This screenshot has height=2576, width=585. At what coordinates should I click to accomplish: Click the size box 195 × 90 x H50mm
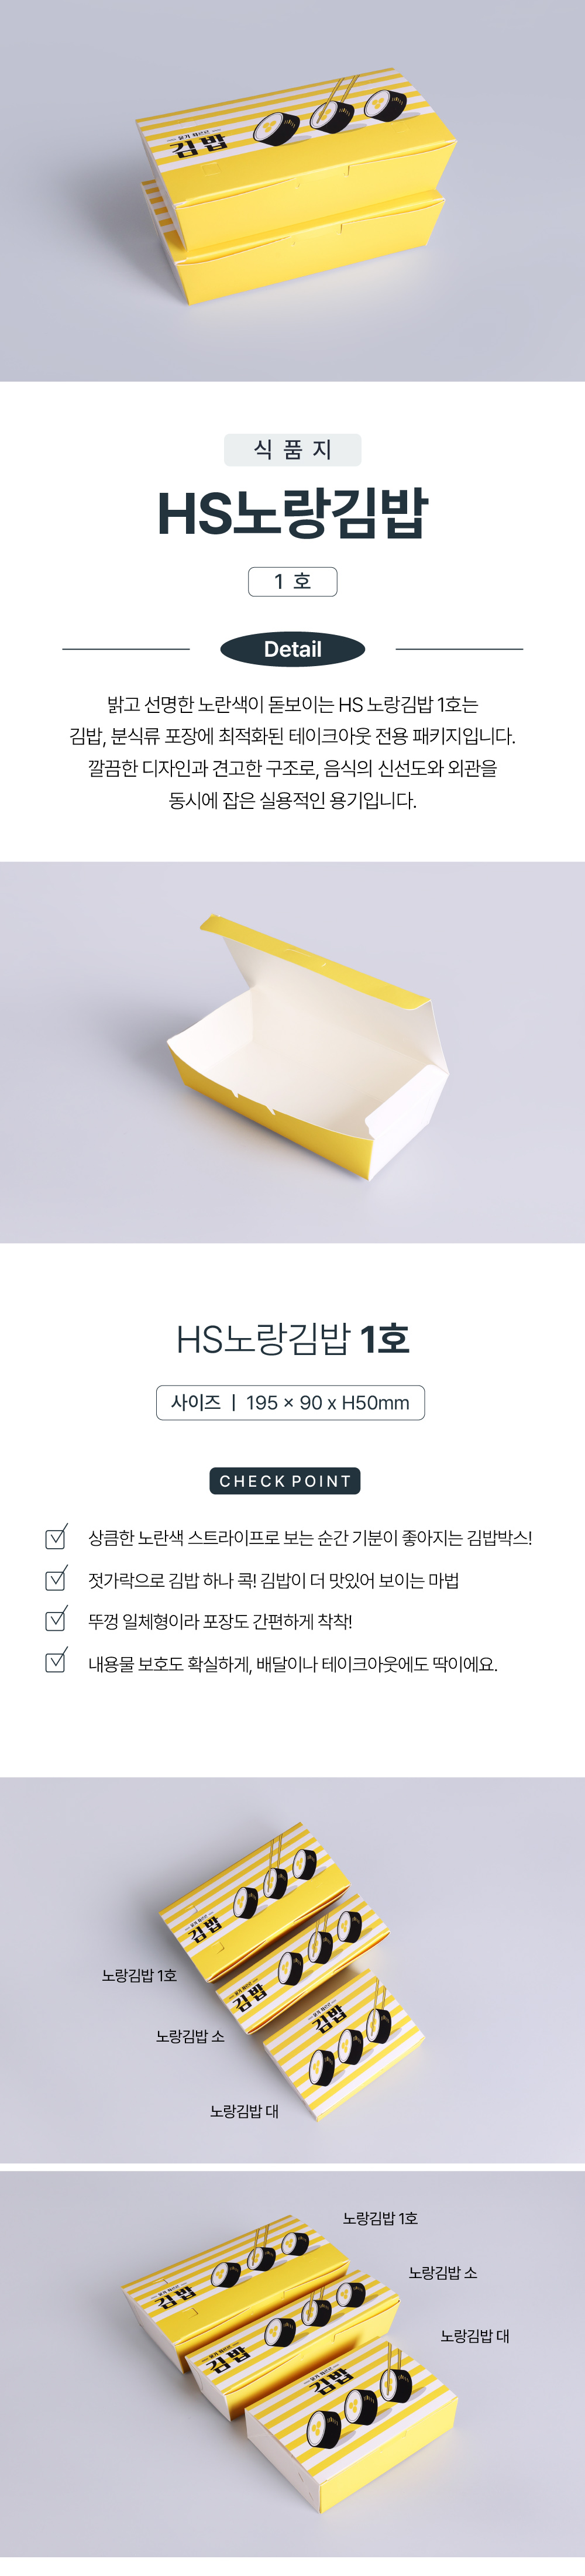[x=290, y=1402]
